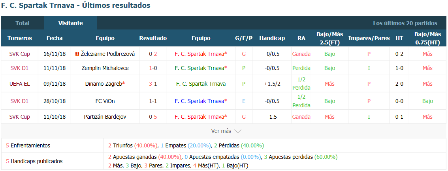
Task: Open the Partizán Bardejov team link
Action: pos(105,117)
